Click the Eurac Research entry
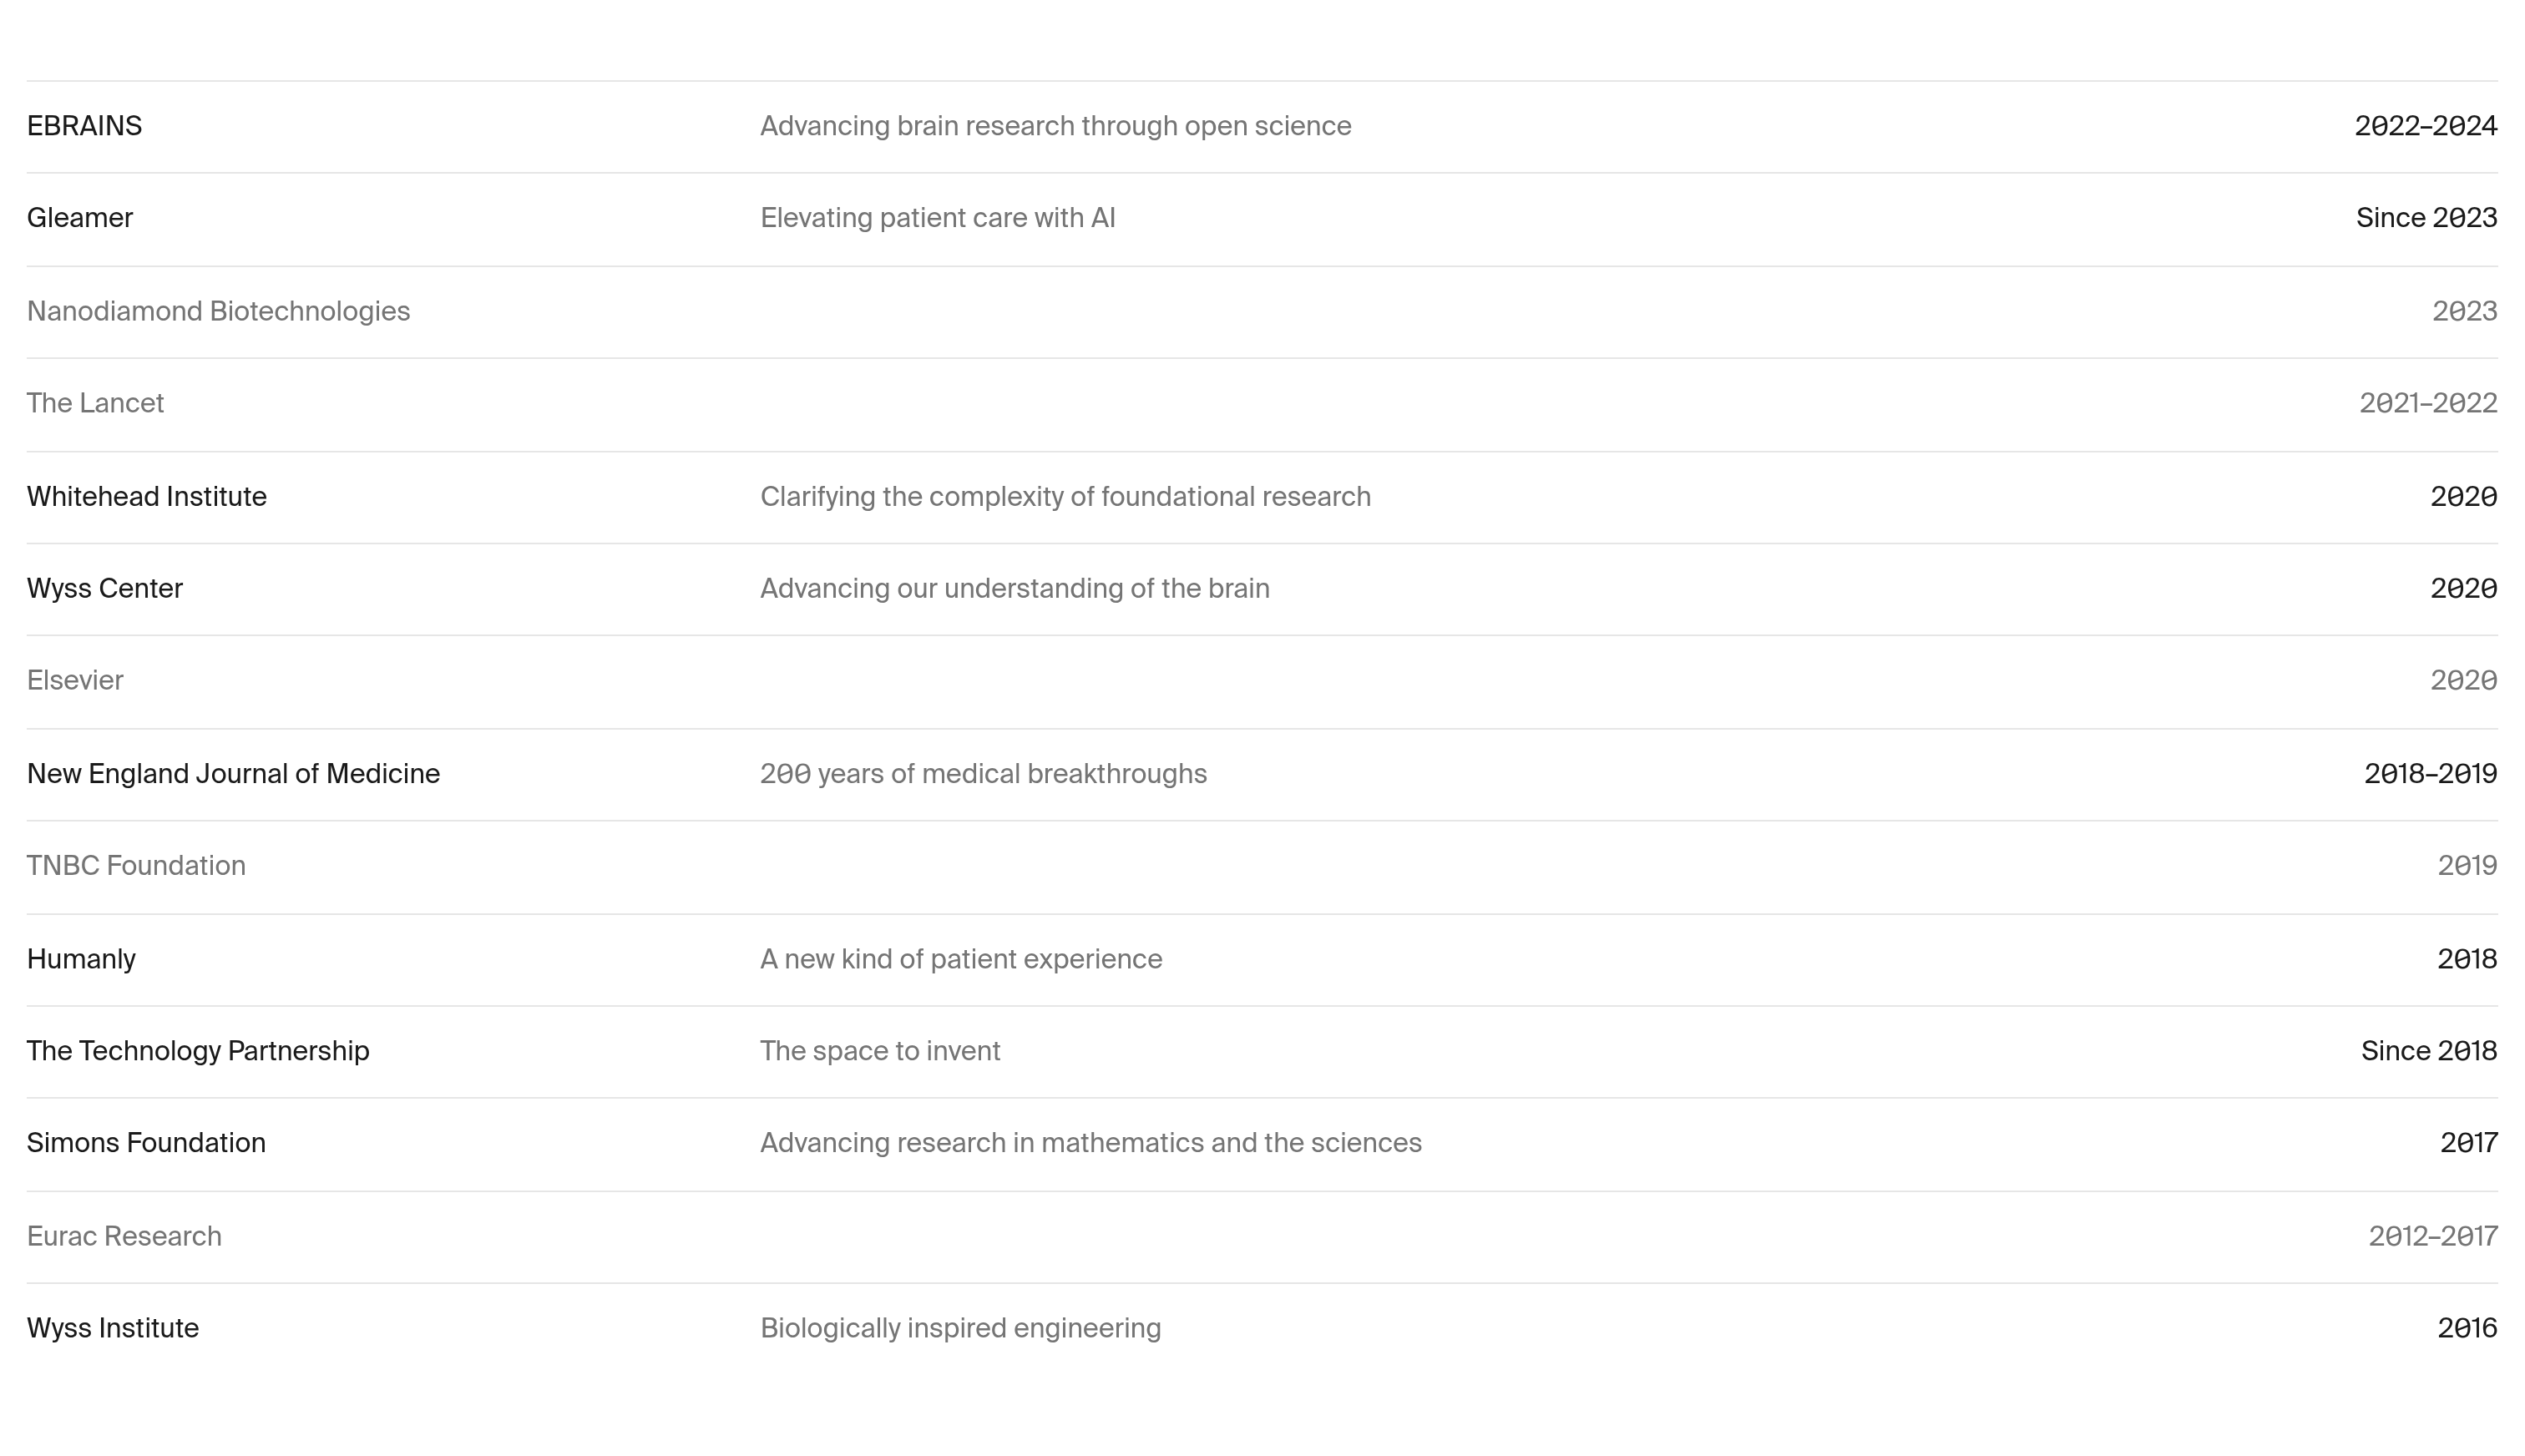The height and width of the screenshot is (1456, 2525). 124,1237
